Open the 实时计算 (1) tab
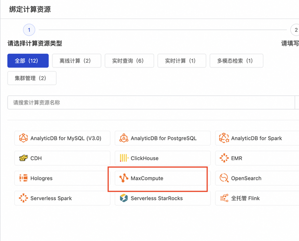The image size is (299, 241). pos(182,61)
